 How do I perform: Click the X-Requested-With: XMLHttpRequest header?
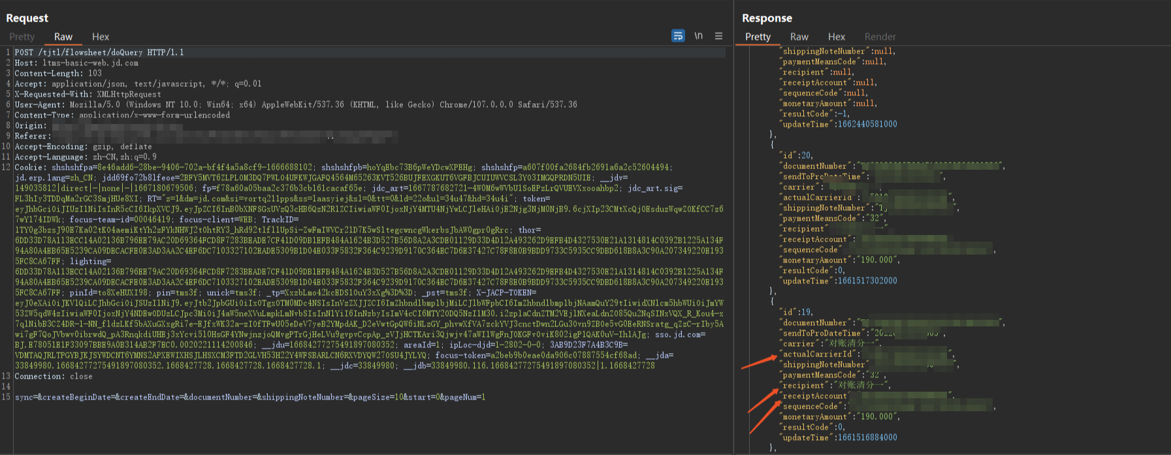88,94
